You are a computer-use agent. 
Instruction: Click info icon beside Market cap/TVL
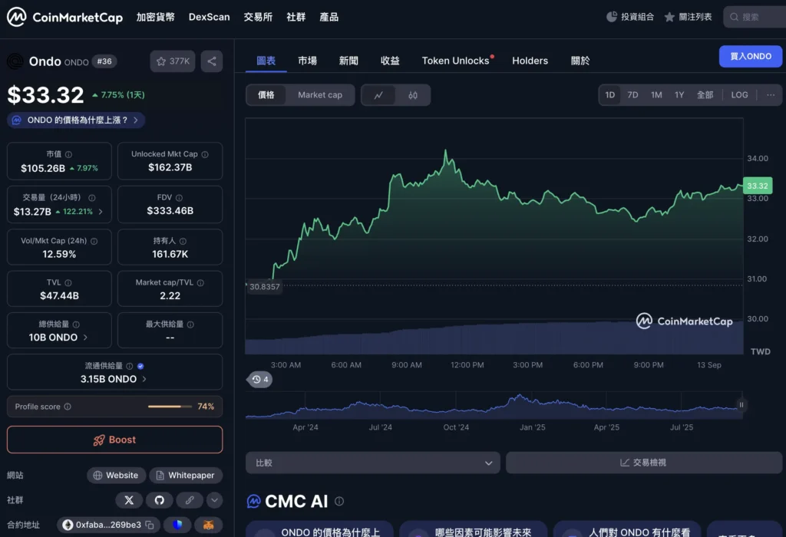click(x=200, y=283)
